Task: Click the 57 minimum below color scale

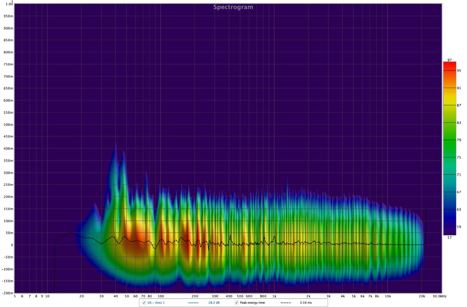Action: 449,237
